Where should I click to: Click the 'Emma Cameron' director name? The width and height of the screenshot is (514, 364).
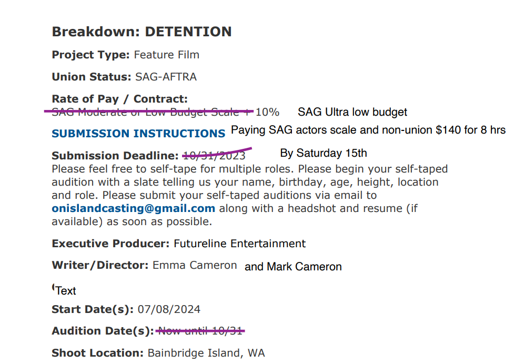(195, 266)
